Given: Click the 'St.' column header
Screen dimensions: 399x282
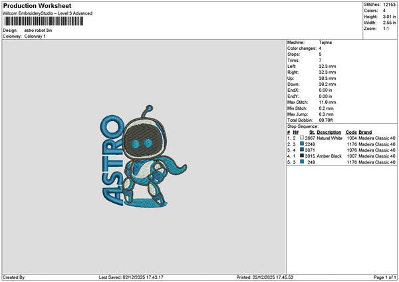Looking at the screenshot, I should tap(312, 132).
